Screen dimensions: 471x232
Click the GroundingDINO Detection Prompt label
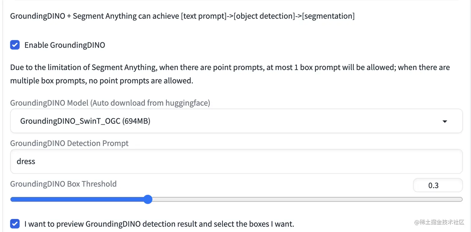pyautogui.click(x=69, y=143)
